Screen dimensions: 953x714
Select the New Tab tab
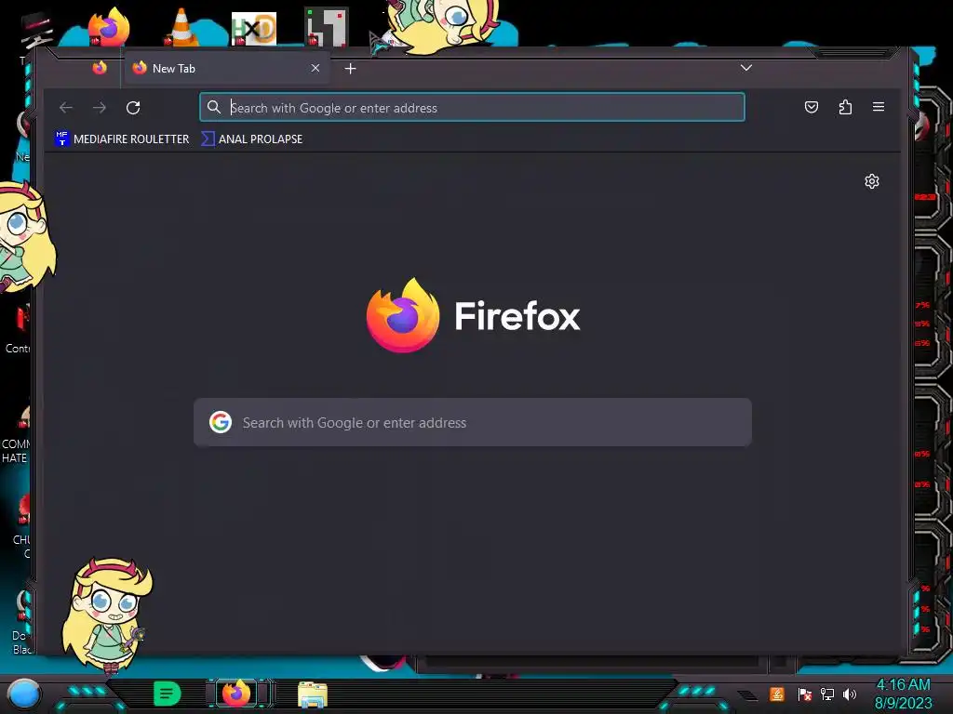(227, 68)
